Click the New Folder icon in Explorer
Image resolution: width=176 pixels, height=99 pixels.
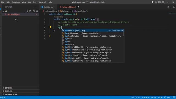pos(30,11)
